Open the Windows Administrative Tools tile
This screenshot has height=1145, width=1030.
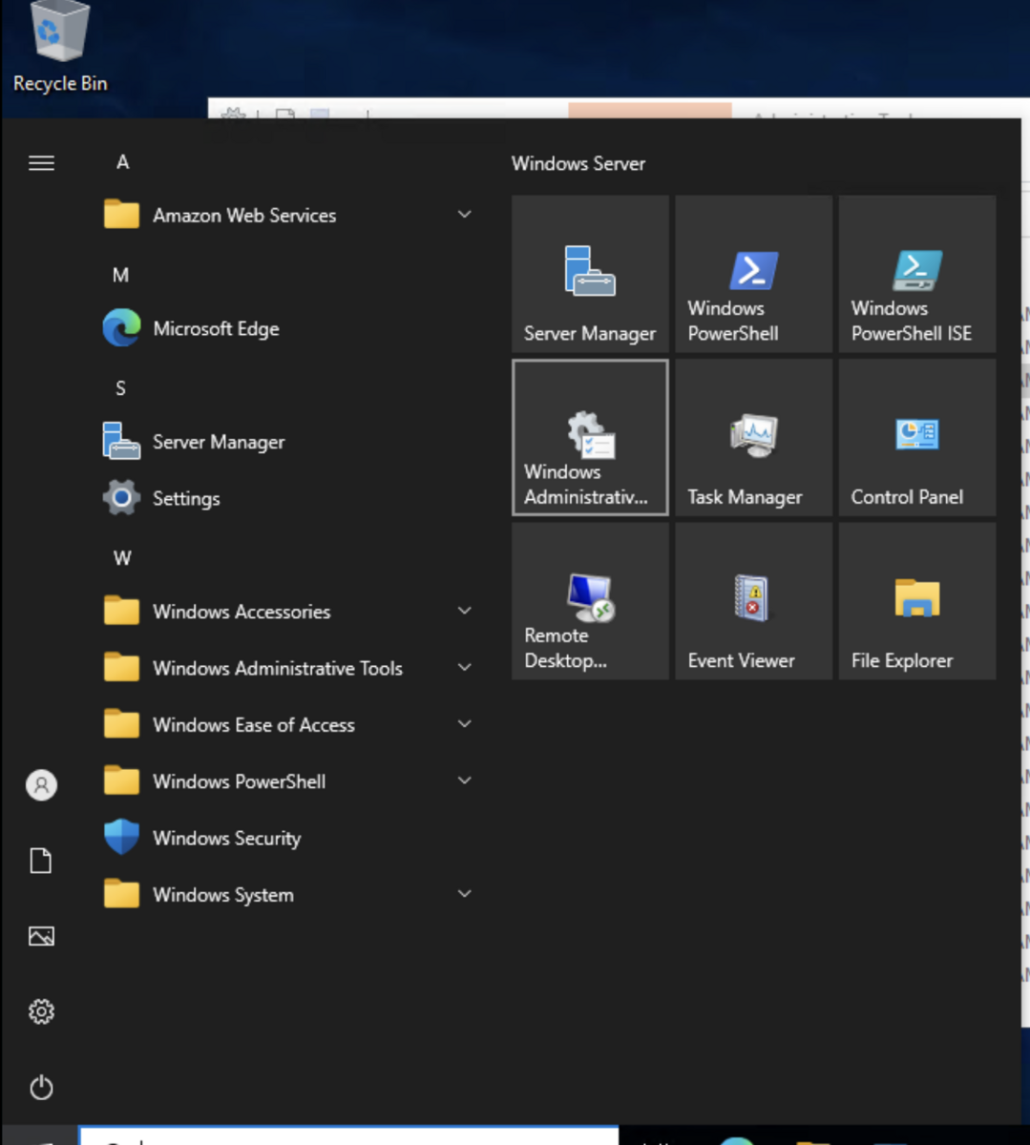point(590,438)
